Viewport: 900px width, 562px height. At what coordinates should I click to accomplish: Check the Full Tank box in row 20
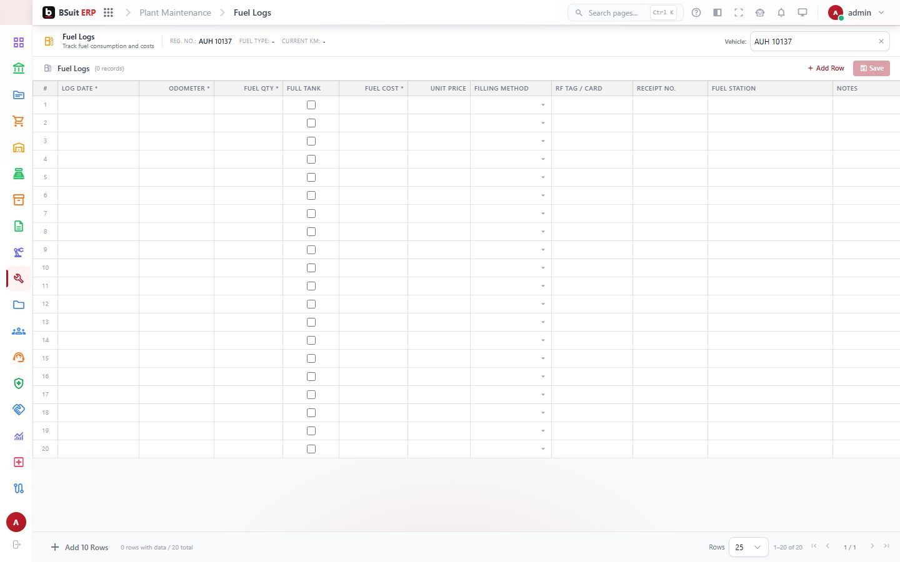tap(311, 449)
